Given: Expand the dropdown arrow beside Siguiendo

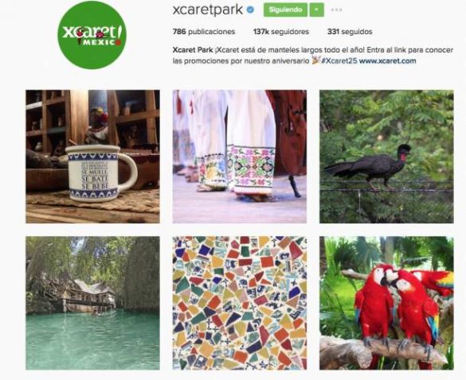Looking at the screenshot, I should (x=316, y=10).
